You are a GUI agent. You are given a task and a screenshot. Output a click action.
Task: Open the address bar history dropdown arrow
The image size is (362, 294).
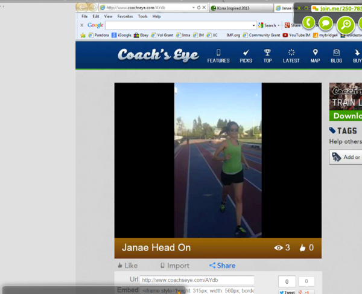(194, 8)
